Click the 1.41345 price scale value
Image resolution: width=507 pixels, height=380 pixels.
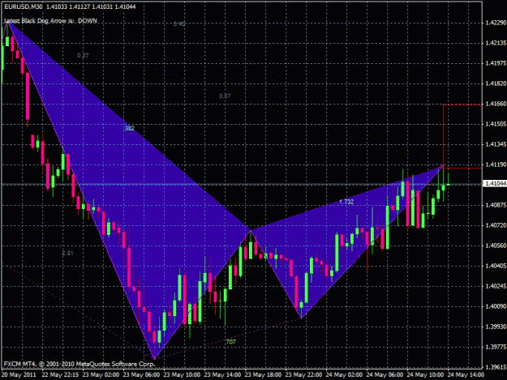[496, 144]
